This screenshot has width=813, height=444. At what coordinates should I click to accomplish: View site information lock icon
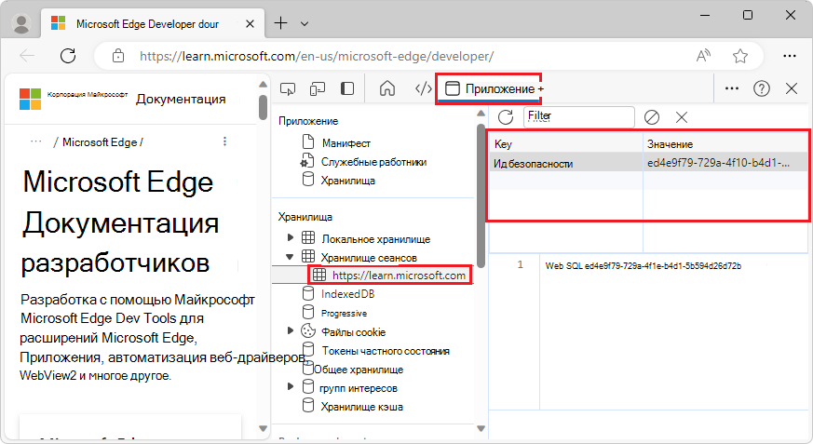pos(118,56)
